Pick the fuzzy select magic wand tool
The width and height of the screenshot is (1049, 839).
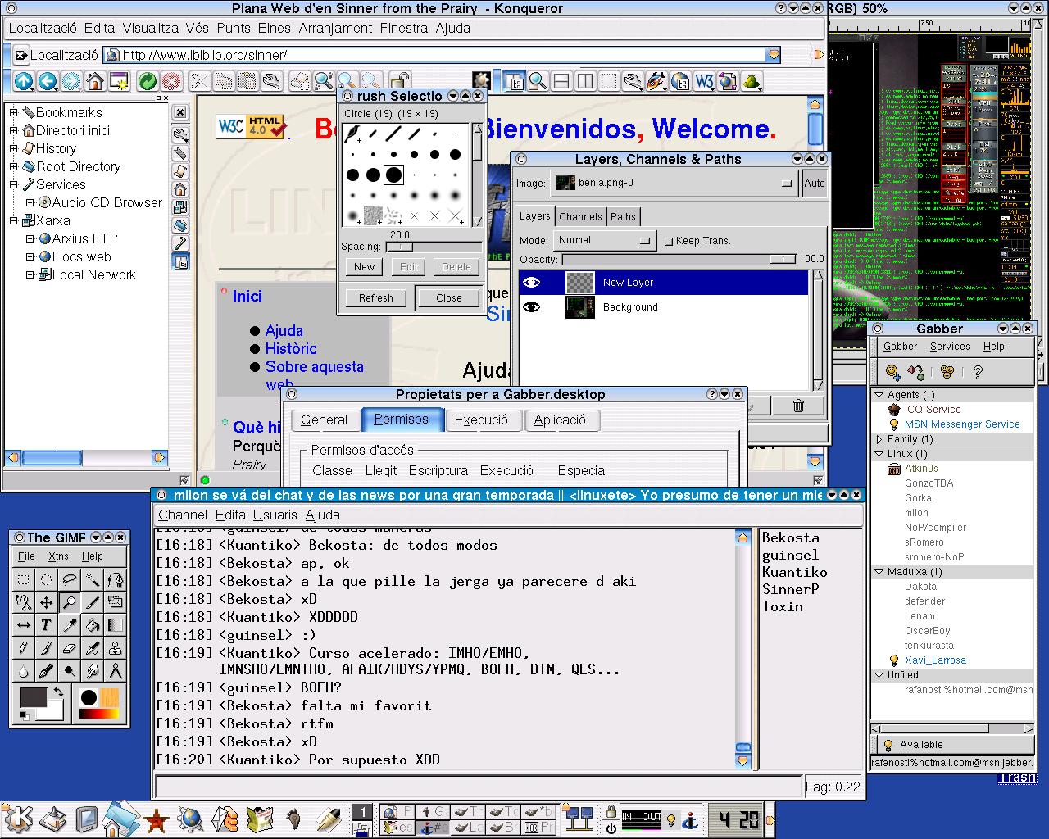pos(92,580)
